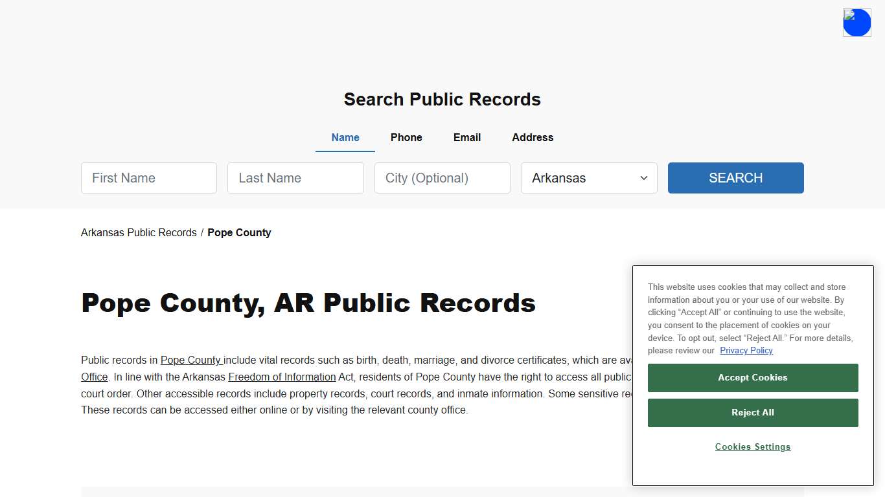This screenshot has height=497, width=885.
Task: Click inside the First Name input field
Action: [x=148, y=178]
